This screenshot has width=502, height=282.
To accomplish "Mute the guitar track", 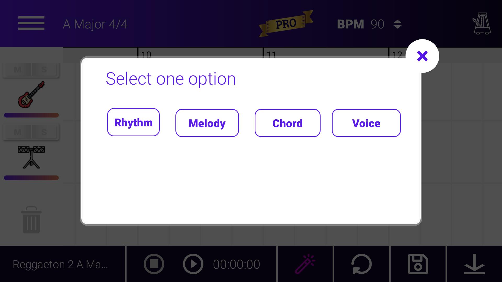I will (18, 70).
